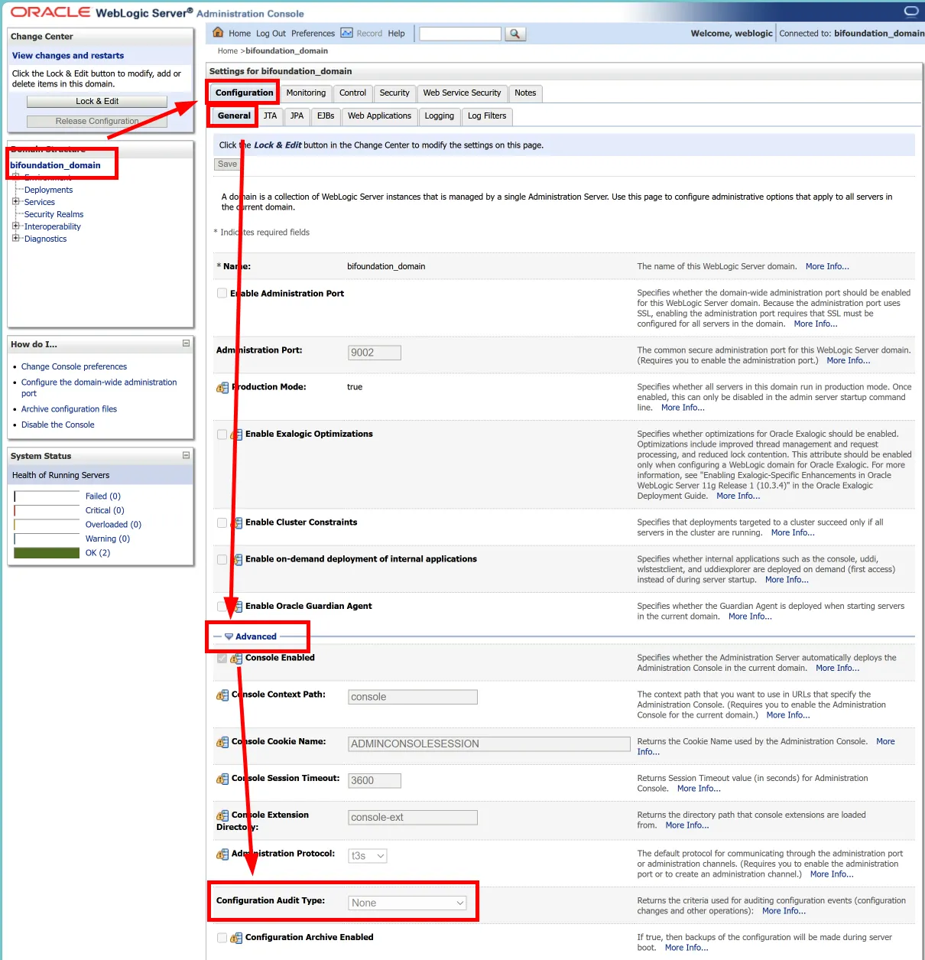This screenshot has width=925, height=960.
Task: Expand Diagnostics tree node
Action: [15, 239]
